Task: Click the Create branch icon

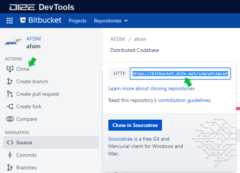Action: (x=10, y=81)
